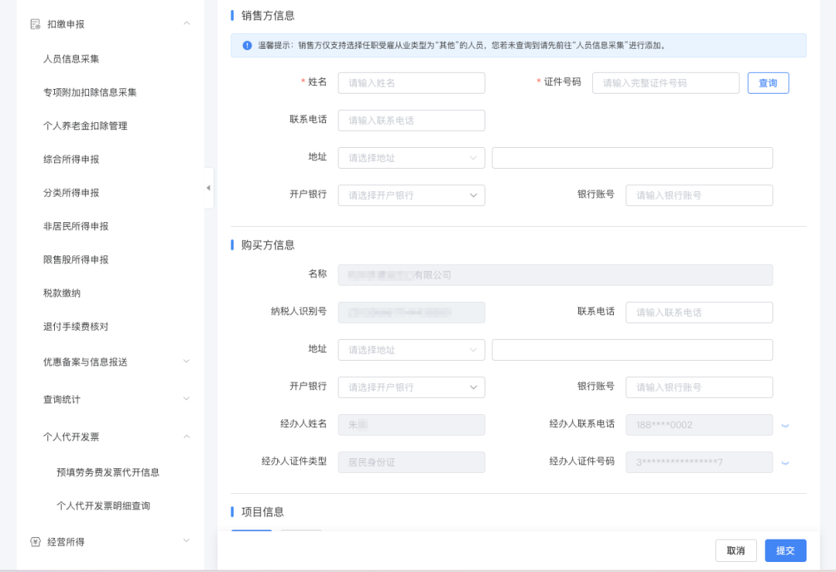Expand the 查询统计 menu chevron
836x572 pixels.
click(x=187, y=399)
